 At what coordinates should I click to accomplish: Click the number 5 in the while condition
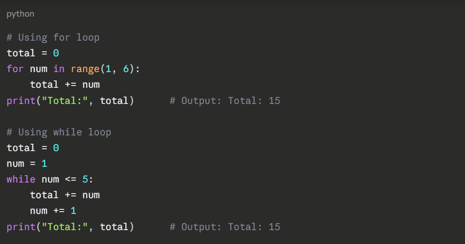point(85,179)
